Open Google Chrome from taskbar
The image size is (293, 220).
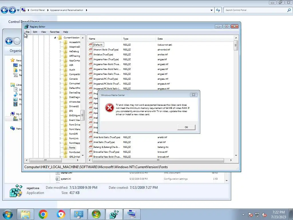[x=43, y=214]
